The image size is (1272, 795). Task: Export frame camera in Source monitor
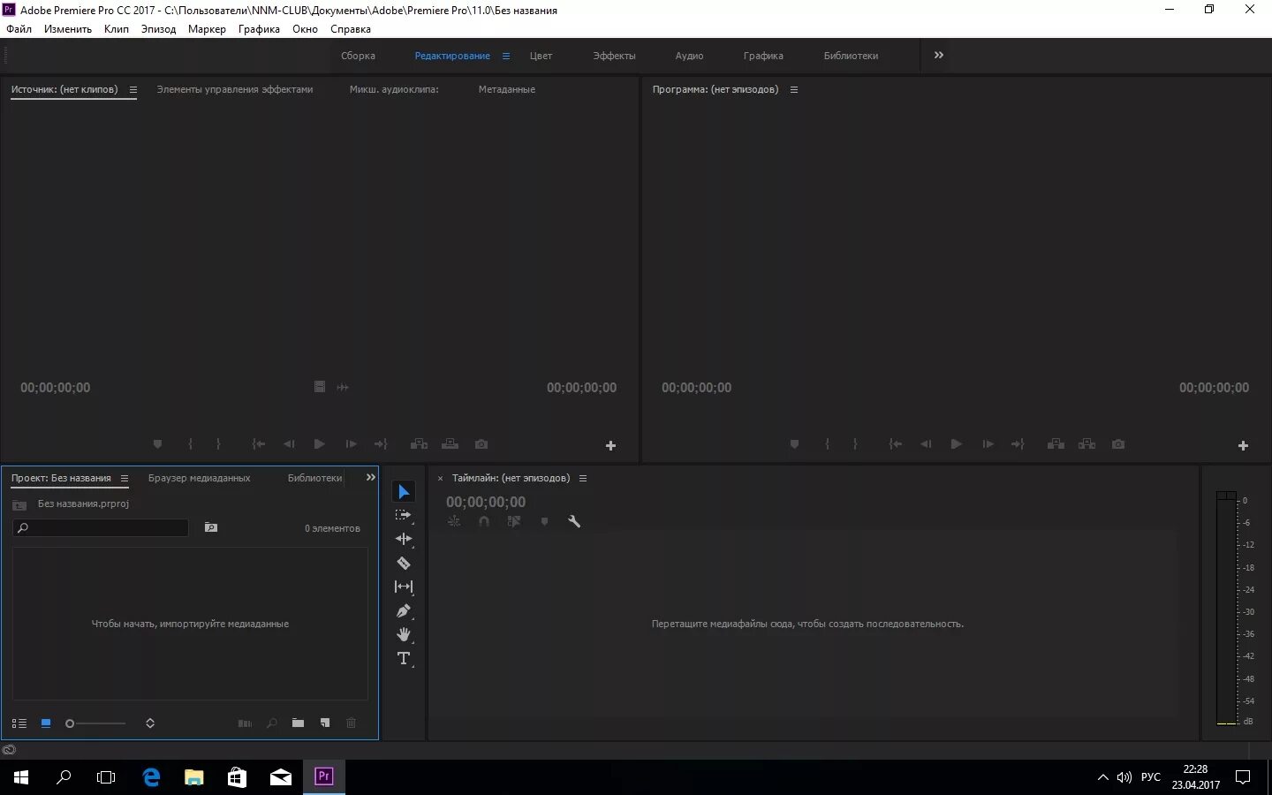coord(481,444)
